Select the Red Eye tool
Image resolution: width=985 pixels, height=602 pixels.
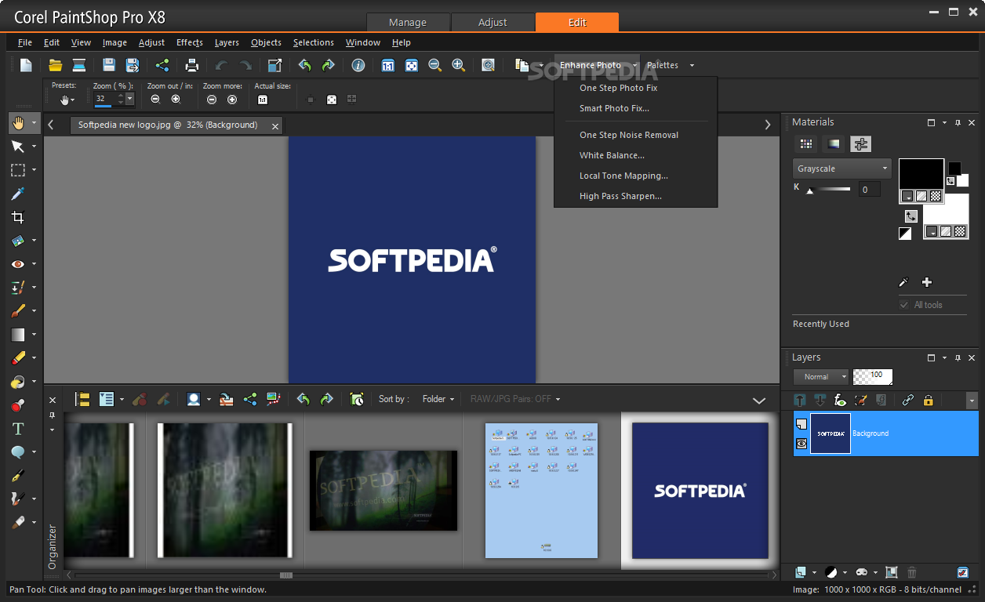(17, 264)
